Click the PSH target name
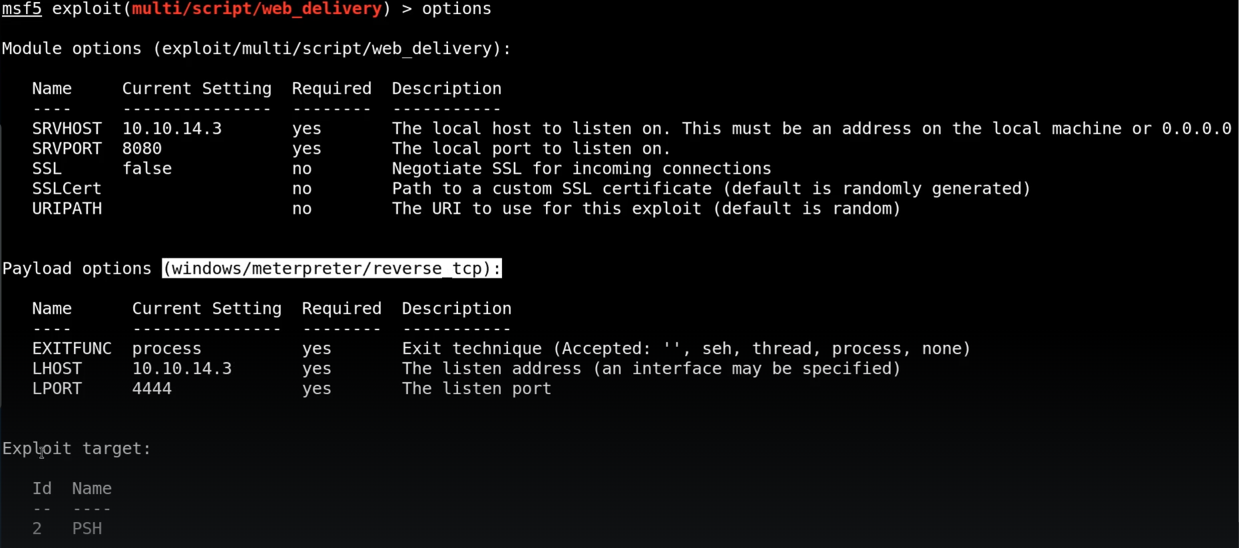This screenshot has height=548, width=1239. (87, 528)
